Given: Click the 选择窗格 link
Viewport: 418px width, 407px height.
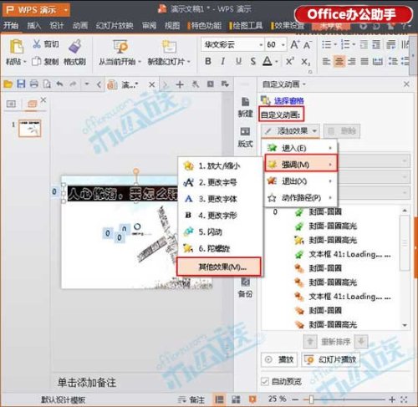Looking at the screenshot, I should click(x=288, y=101).
